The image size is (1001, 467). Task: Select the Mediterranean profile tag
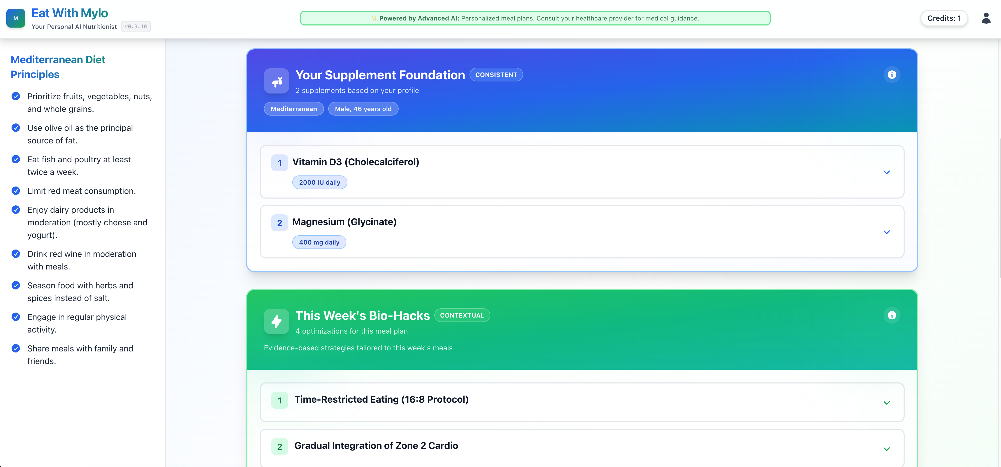[x=294, y=109]
